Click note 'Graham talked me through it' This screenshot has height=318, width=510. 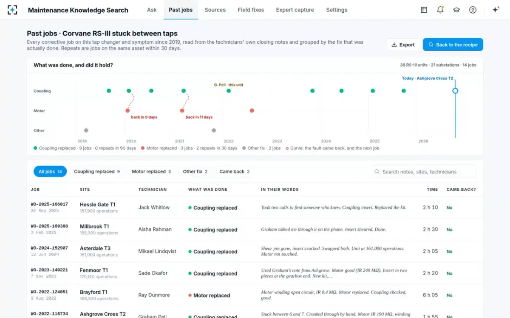click(x=323, y=229)
